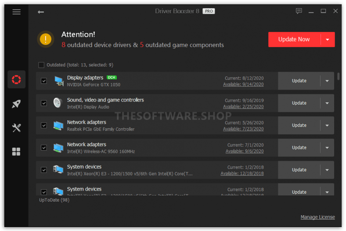The image size is (346, 231).
Task: Open the Tools wrench section
Action: point(16,128)
